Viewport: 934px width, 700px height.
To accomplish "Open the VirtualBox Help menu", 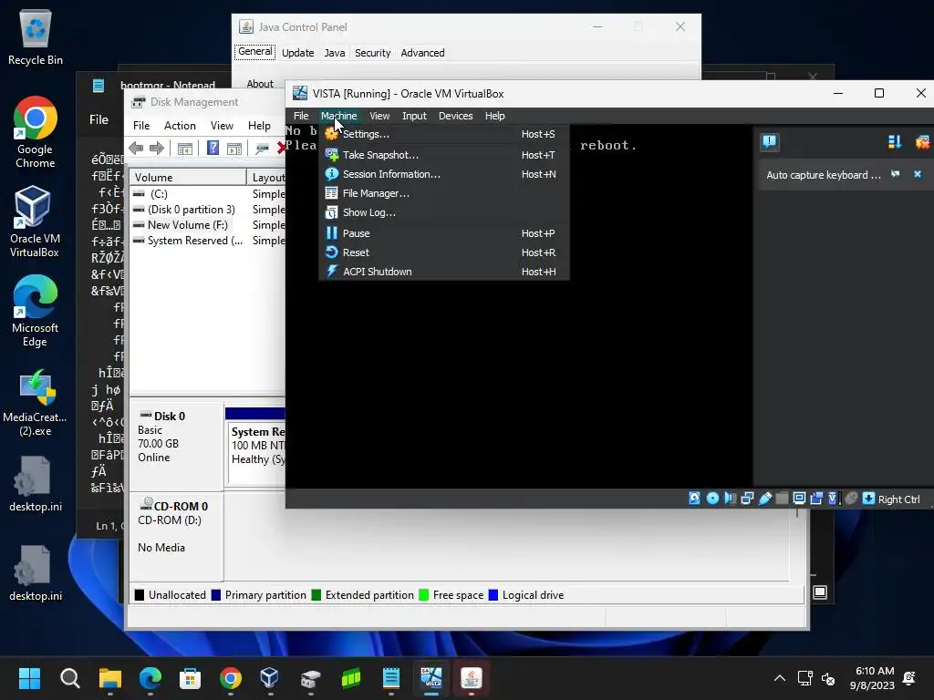I will [x=494, y=116].
